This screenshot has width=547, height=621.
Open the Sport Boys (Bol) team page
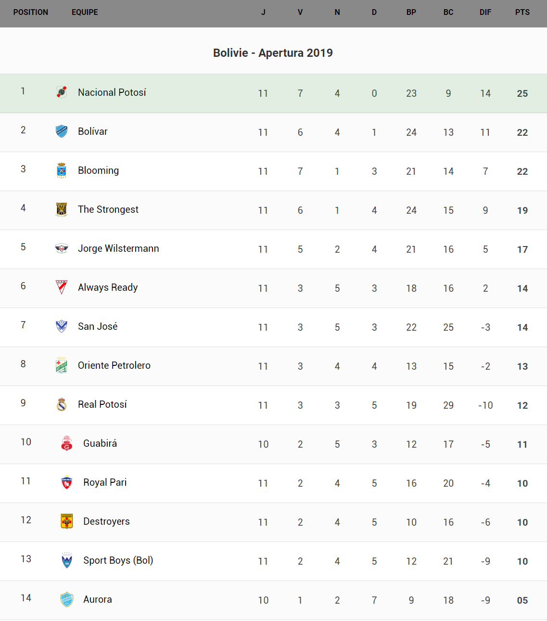click(118, 560)
